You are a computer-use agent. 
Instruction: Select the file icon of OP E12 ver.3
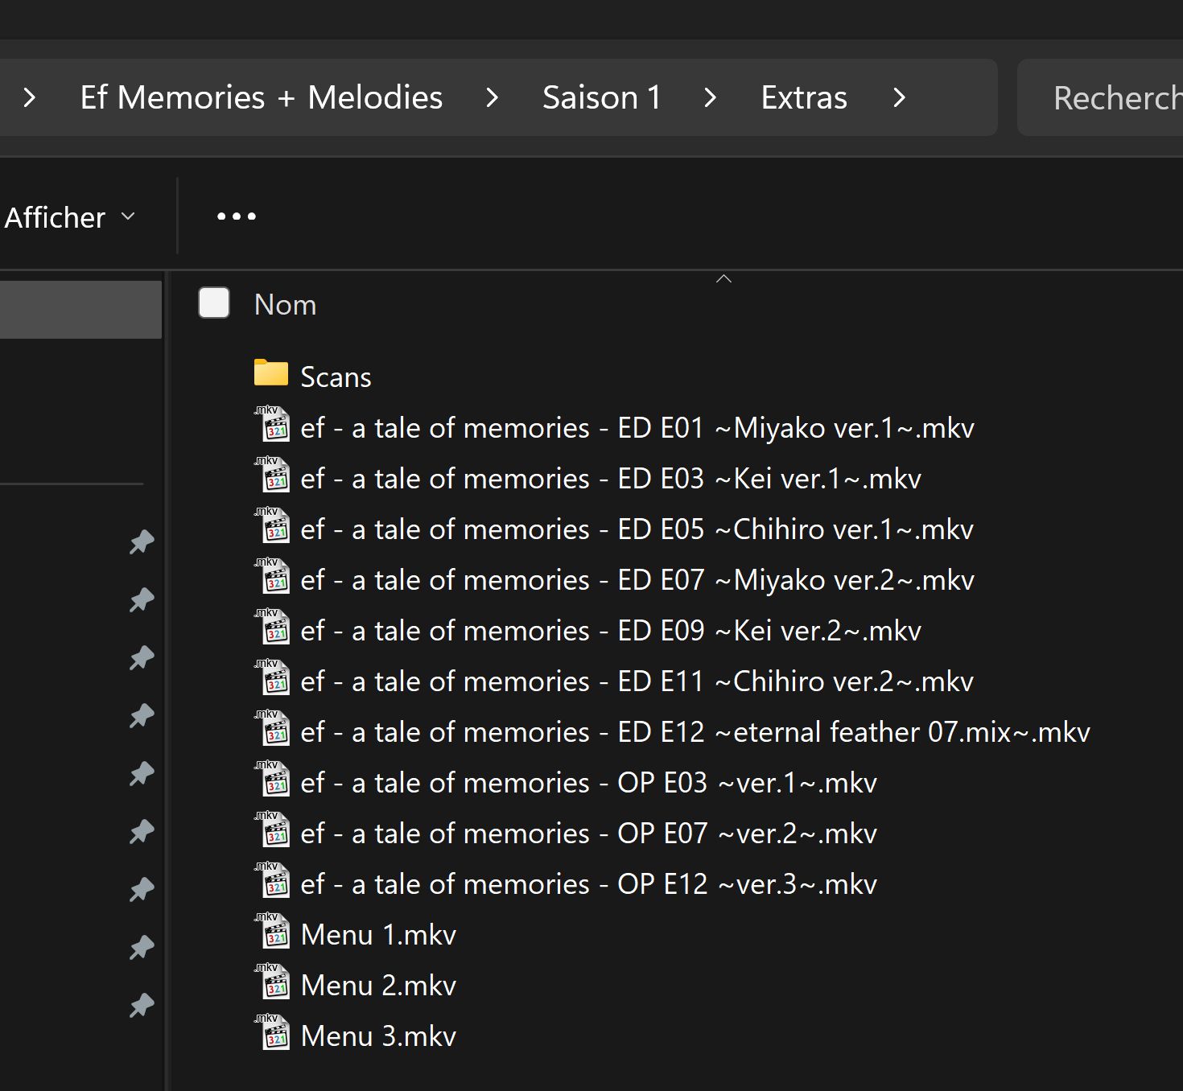(274, 882)
